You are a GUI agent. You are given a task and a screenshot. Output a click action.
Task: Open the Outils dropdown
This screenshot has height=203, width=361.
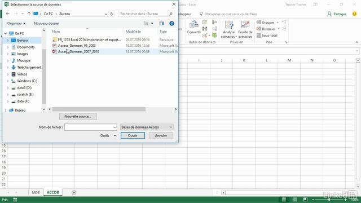coord(108,135)
